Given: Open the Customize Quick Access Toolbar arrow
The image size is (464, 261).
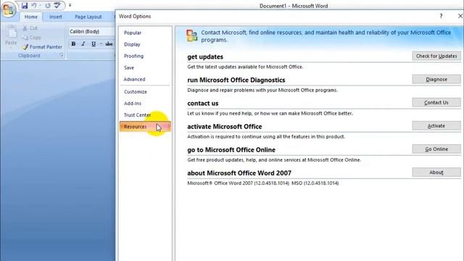Looking at the screenshot, I should click(x=70, y=5).
